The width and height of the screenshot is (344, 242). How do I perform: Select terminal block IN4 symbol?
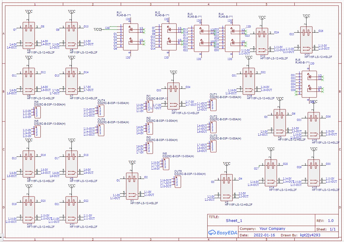[x=38, y=113]
